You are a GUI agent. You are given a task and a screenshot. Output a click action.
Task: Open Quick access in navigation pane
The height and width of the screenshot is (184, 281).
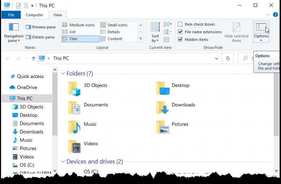pyautogui.click(x=27, y=76)
